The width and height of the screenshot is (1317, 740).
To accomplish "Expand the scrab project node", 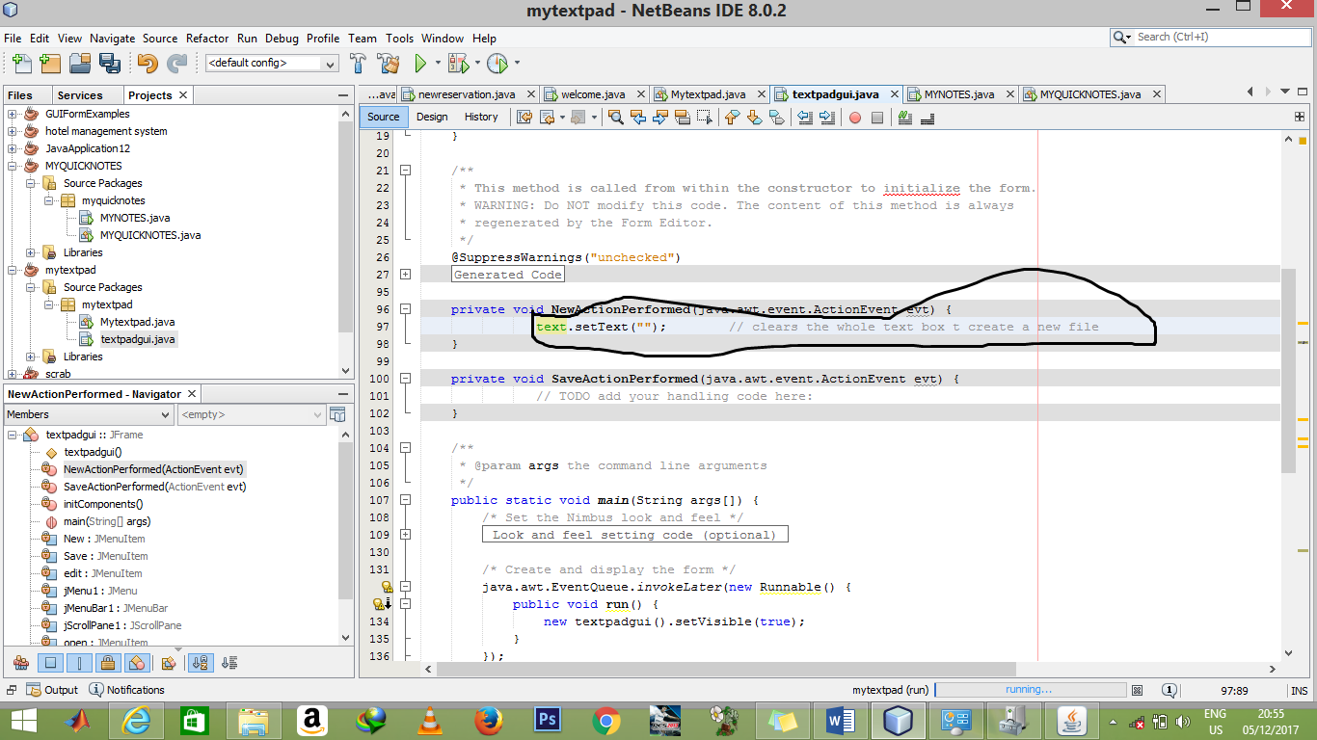I will pyautogui.click(x=13, y=374).
